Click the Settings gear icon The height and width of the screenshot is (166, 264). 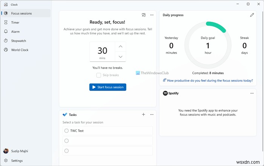(6, 160)
